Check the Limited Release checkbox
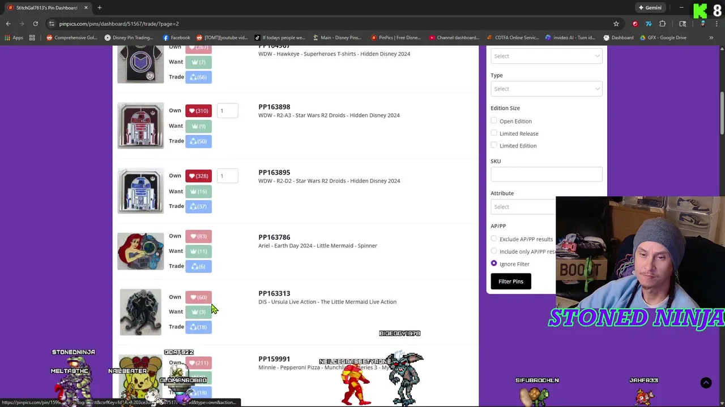 click(x=494, y=133)
